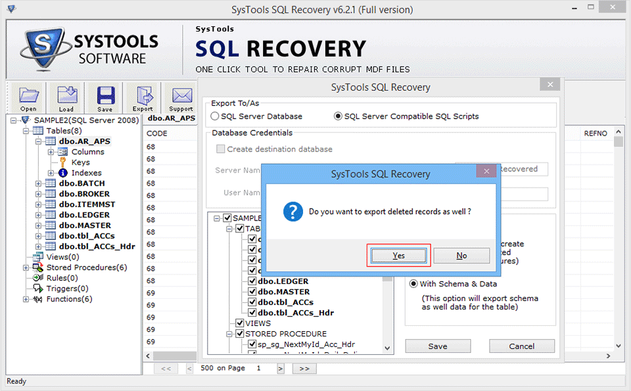The image size is (631, 391).
Task: Select With Schema & Data radio option
Action: [413, 284]
